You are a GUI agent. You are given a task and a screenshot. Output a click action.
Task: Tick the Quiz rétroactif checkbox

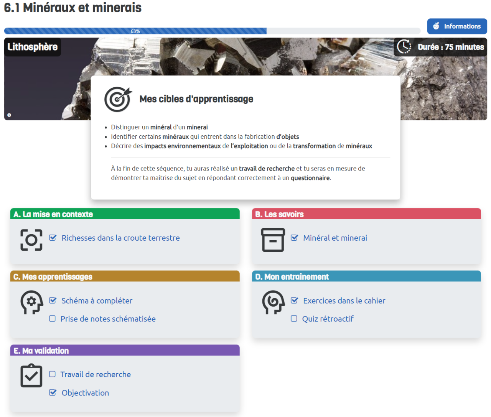[294, 318]
